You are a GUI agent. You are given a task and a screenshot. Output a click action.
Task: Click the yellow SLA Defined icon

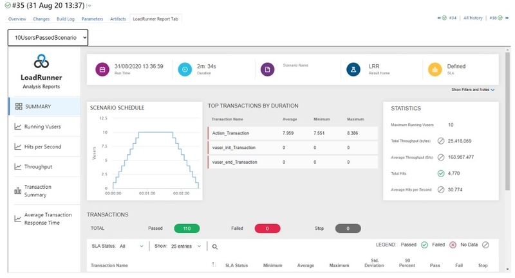click(435, 69)
